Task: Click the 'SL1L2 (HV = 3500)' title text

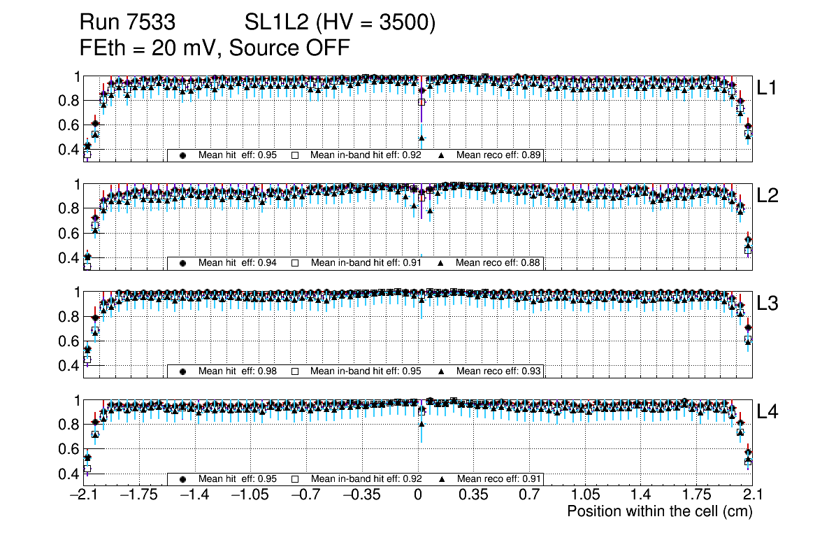Action: [x=340, y=24]
